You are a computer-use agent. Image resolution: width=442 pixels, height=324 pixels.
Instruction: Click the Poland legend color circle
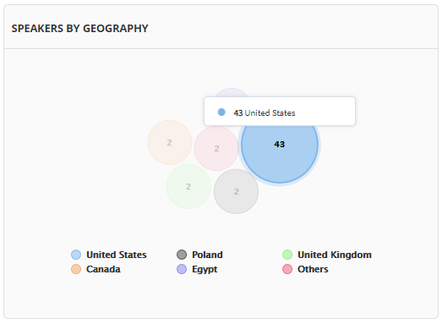click(182, 255)
